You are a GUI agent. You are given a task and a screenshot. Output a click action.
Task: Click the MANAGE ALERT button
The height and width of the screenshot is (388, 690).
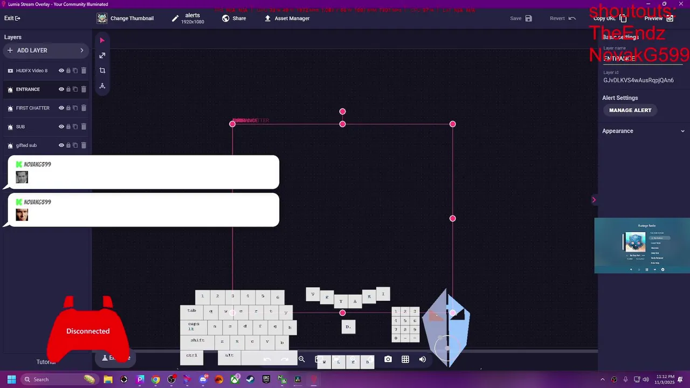click(x=630, y=110)
